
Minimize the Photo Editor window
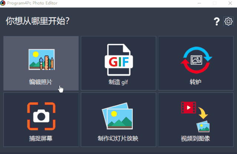tap(200, 3)
